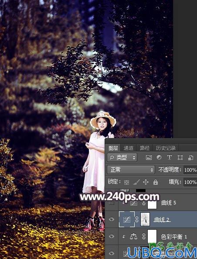Screen dimensions: 197x259
Task: Toggle lock all padlock icon
Action: coord(156,182)
